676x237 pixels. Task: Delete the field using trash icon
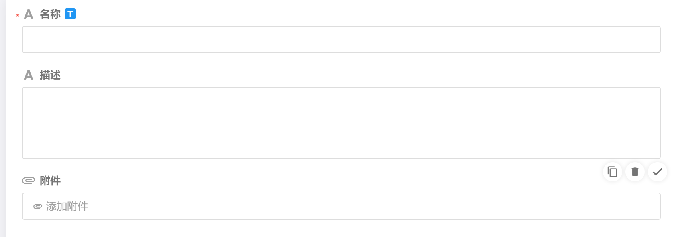coord(635,172)
